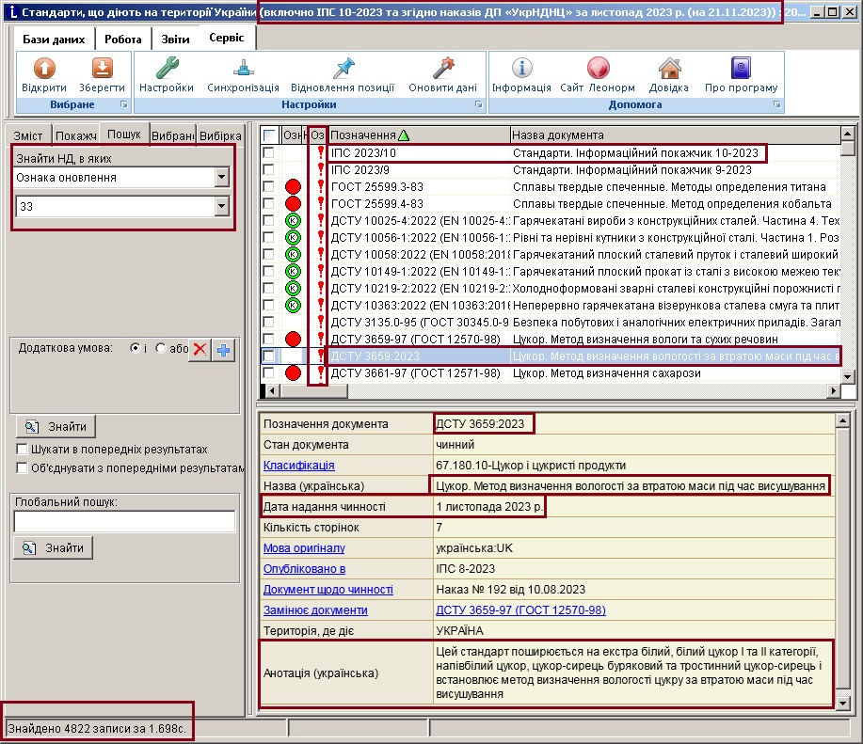Viewport: 863px width, 744px height.
Task: Click the Глобальний пошук input field
Action: click(x=124, y=521)
